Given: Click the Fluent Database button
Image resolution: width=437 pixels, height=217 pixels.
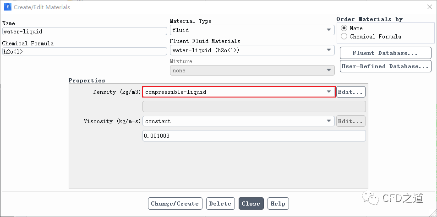Looking at the screenshot, I should tap(385, 53).
